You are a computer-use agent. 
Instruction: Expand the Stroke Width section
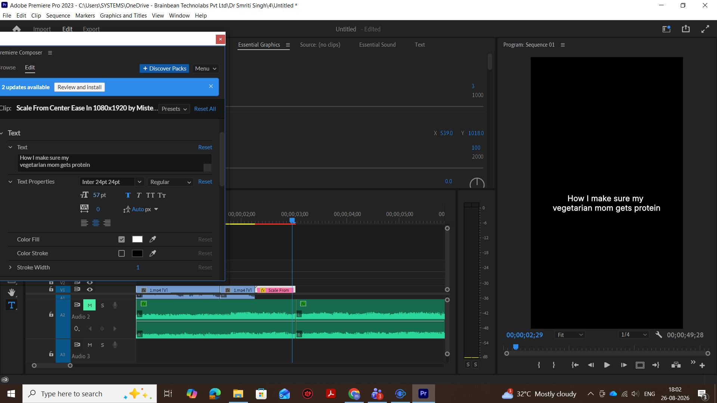pyautogui.click(x=10, y=268)
